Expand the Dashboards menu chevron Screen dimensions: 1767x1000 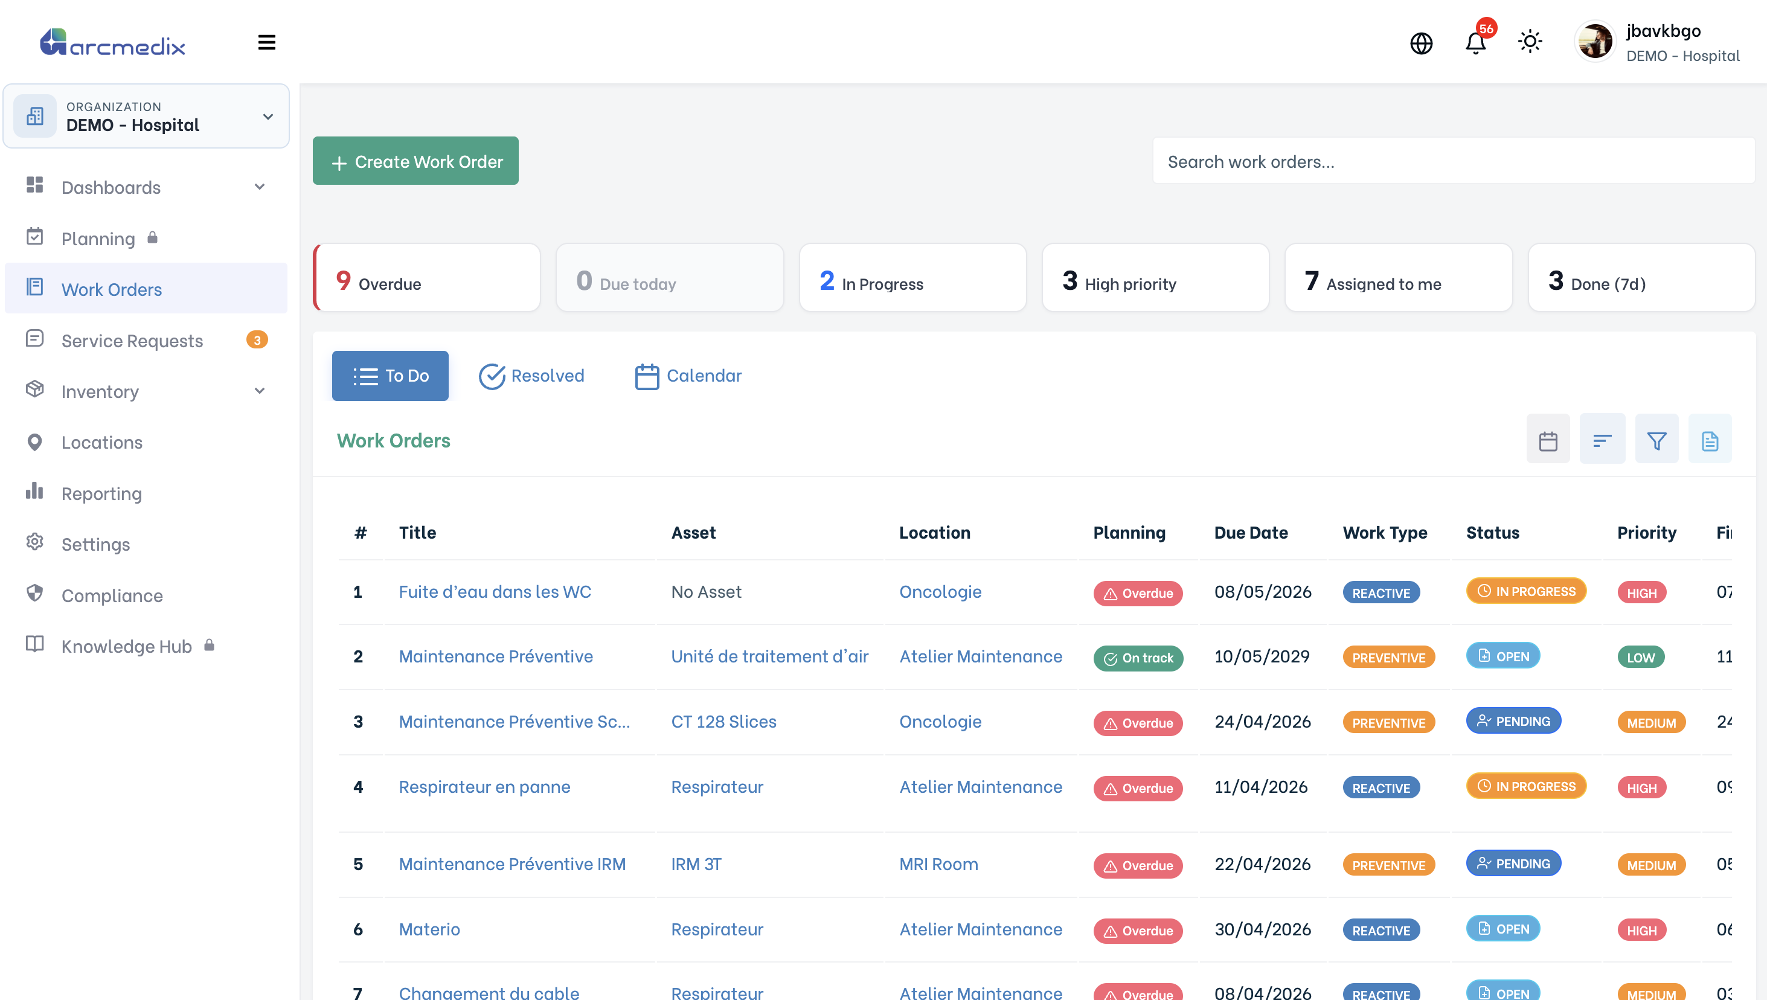coord(260,187)
